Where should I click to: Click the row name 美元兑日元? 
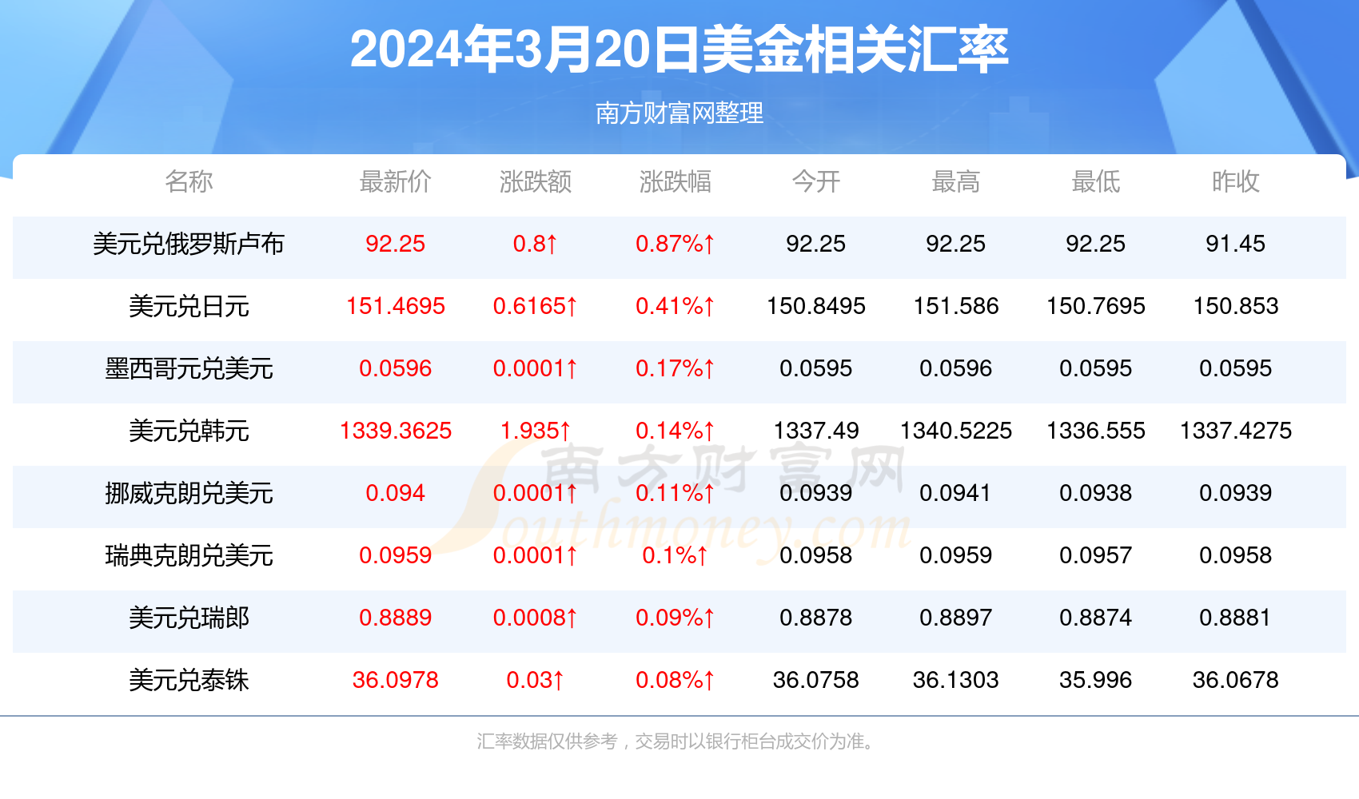point(189,306)
